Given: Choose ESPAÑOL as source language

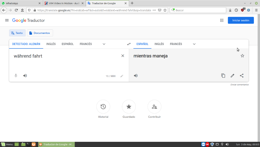Looking at the screenshot, I should (x=68, y=44).
